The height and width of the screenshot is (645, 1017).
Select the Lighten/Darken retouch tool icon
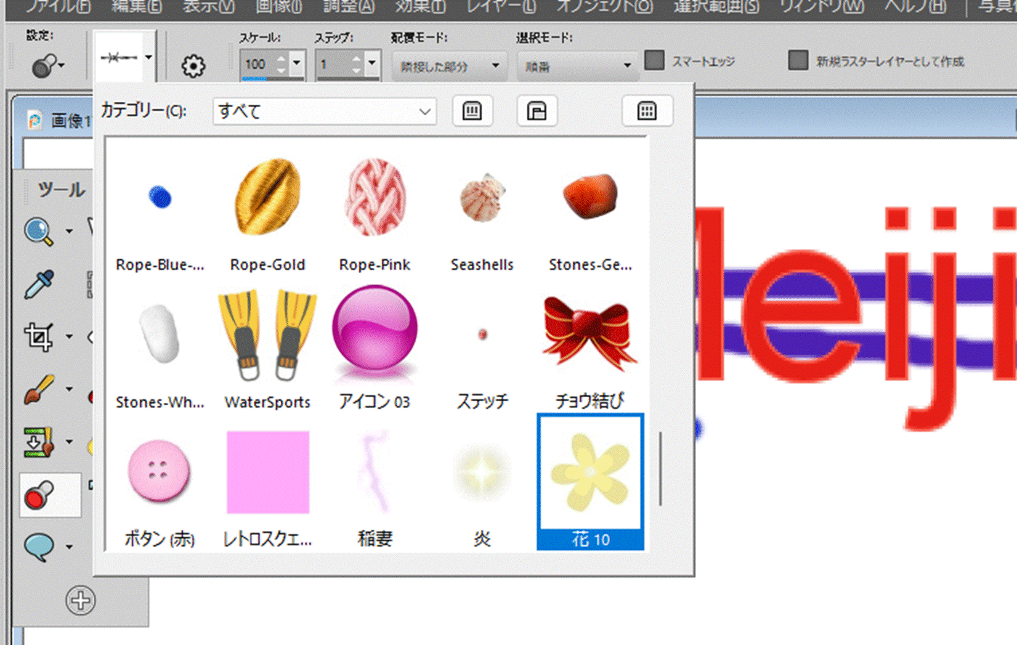[39, 442]
